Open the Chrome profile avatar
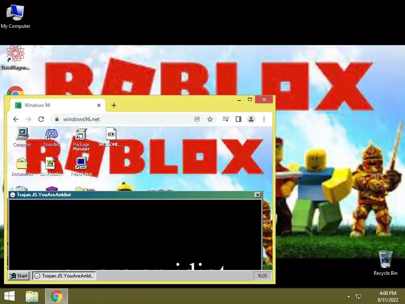This screenshot has height=304, width=405. point(251,119)
